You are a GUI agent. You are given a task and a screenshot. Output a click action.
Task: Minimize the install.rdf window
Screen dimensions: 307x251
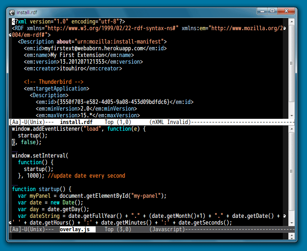(262, 11)
